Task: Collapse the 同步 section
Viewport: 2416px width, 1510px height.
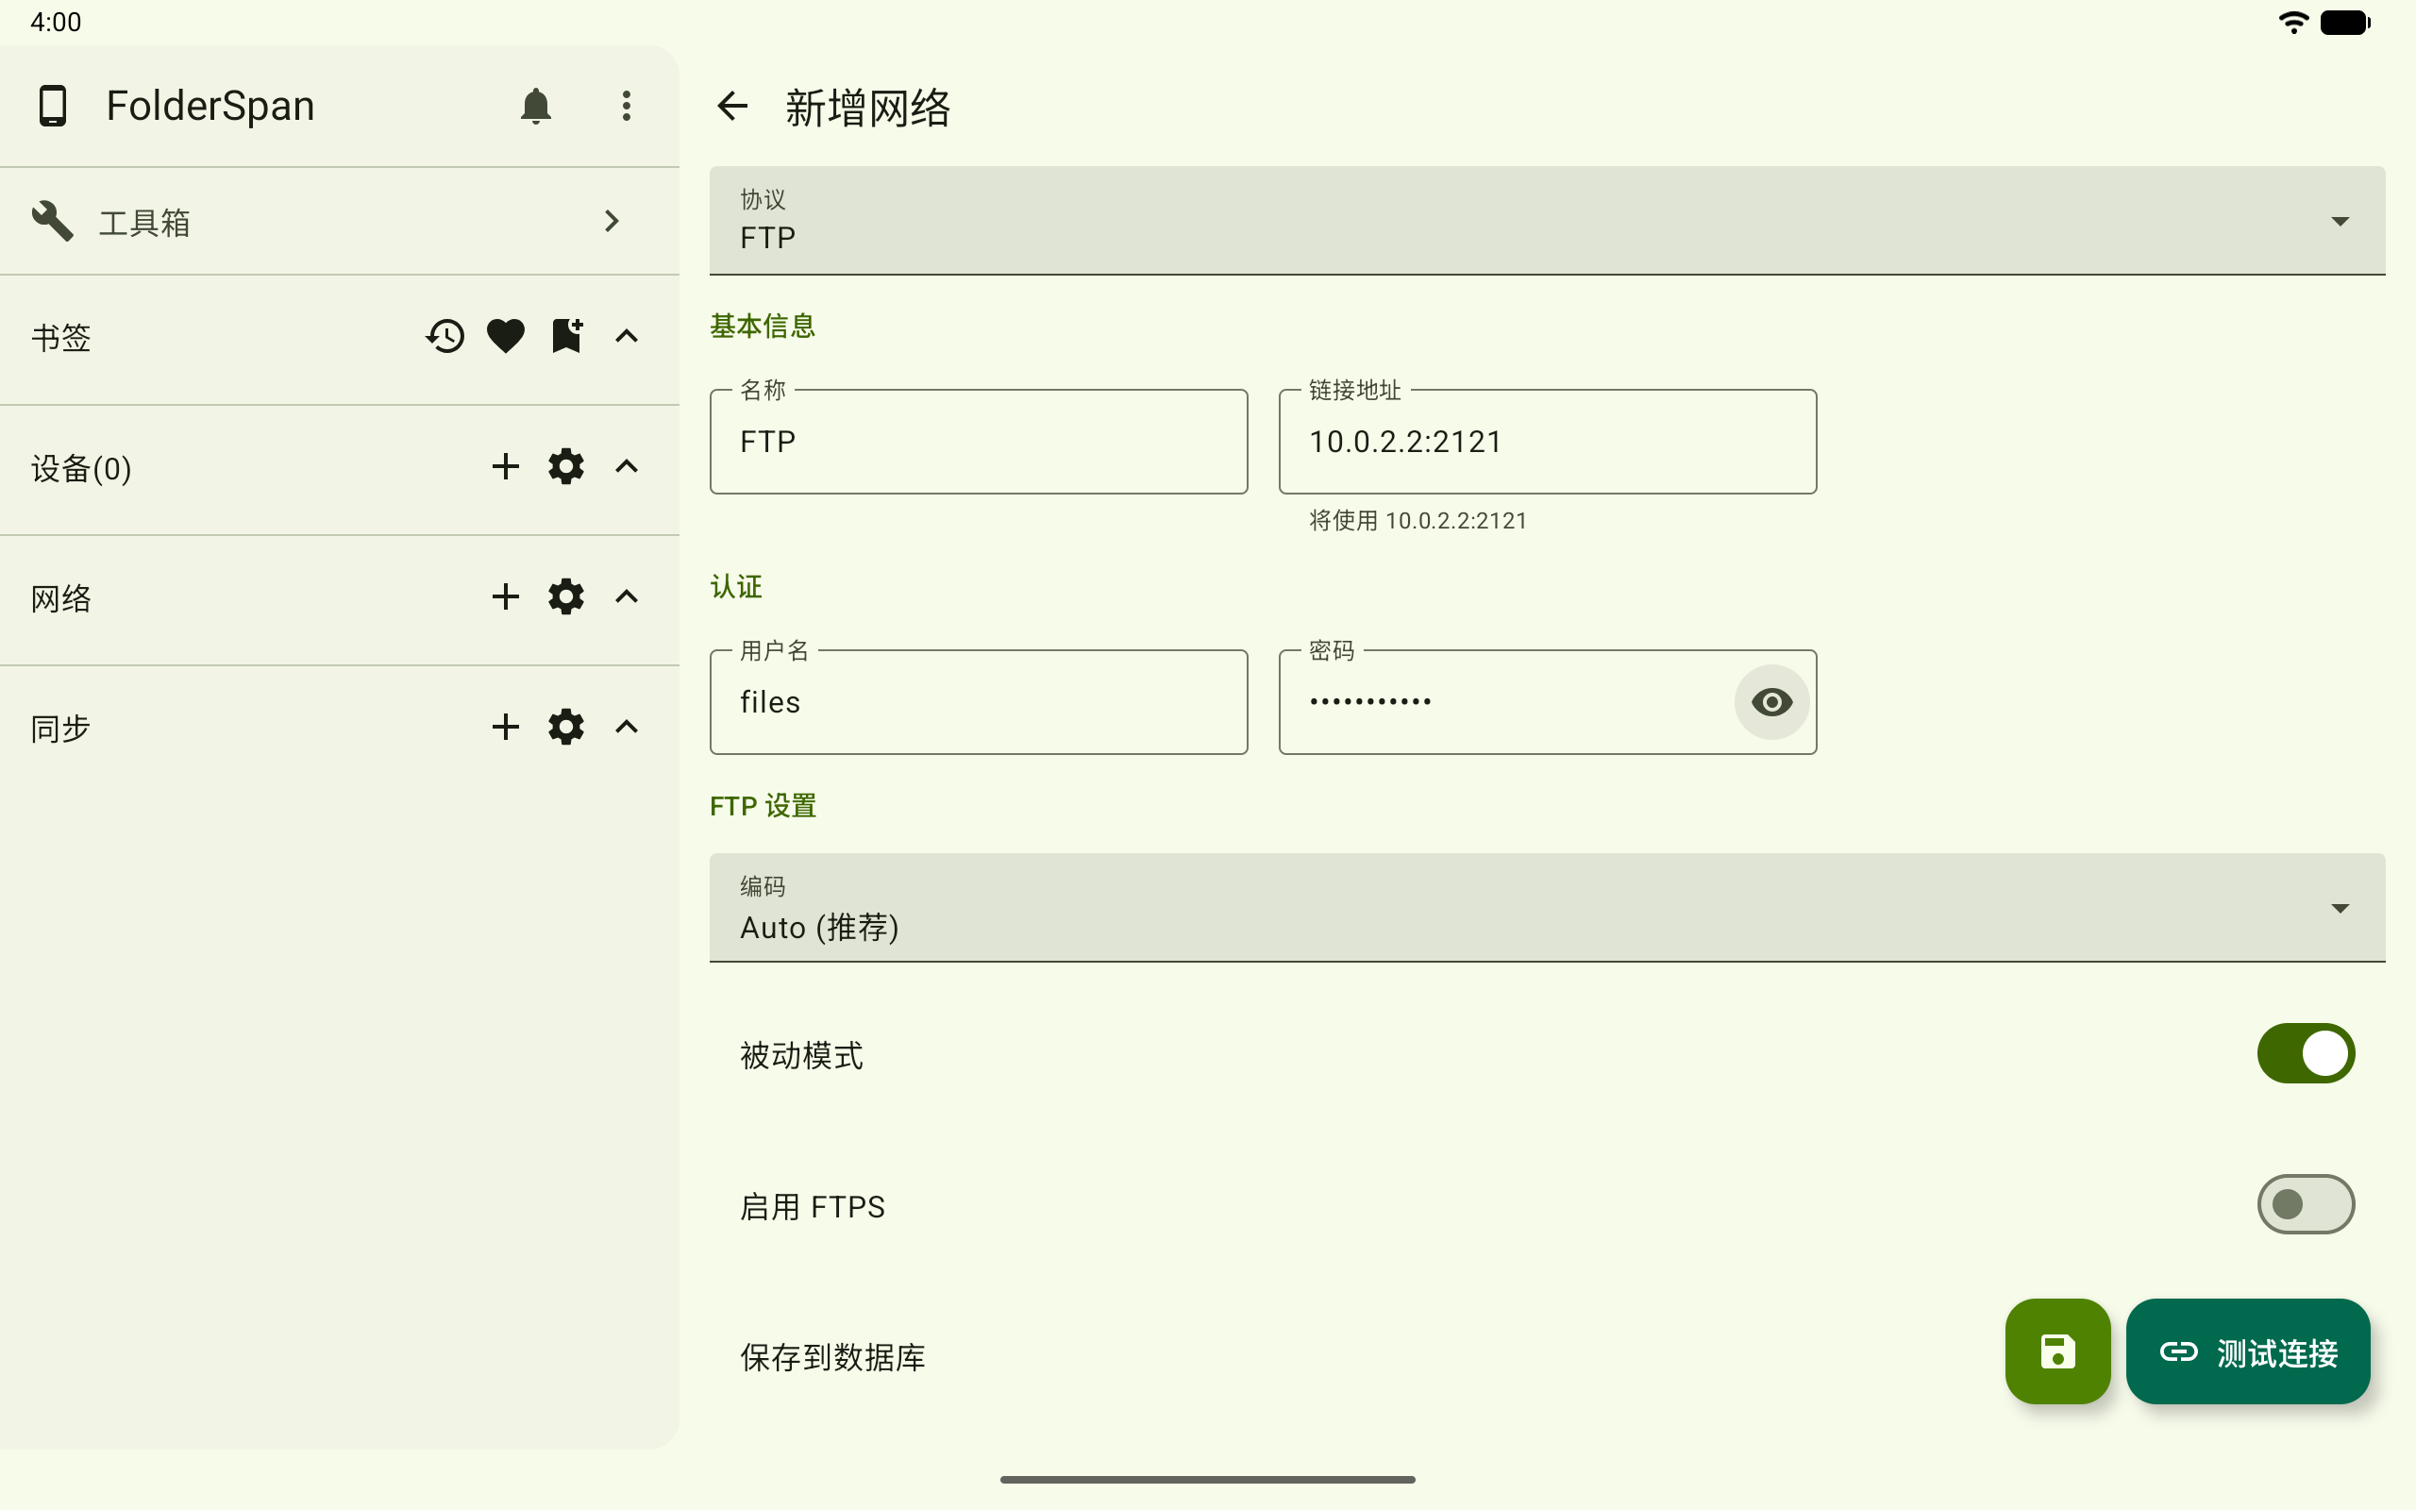Action: pos(626,726)
